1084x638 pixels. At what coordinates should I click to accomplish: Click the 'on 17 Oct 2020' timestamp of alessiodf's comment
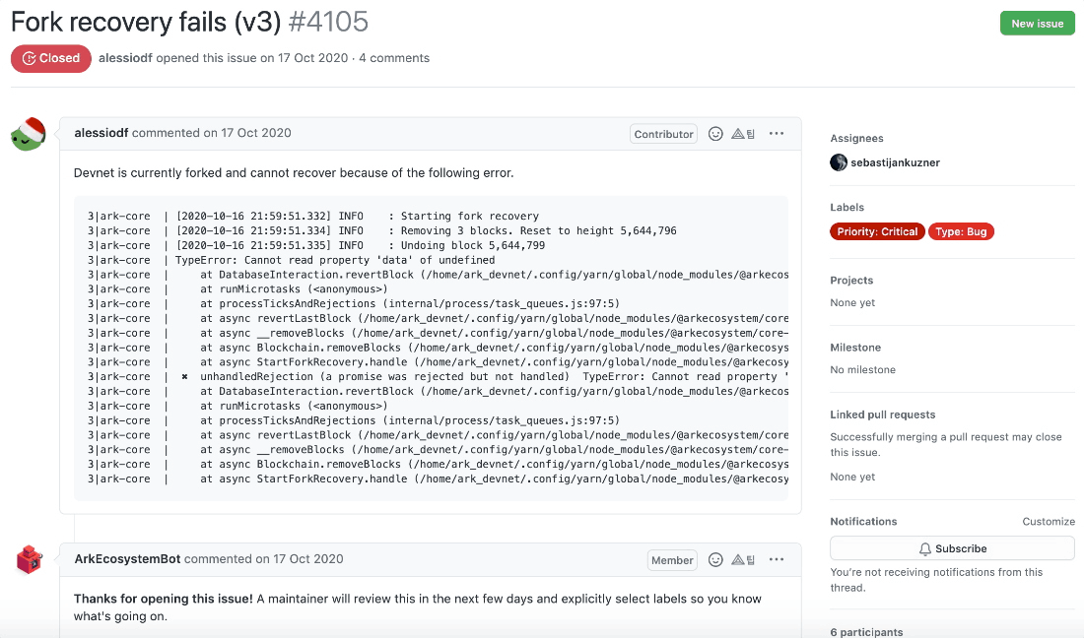coord(247,133)
